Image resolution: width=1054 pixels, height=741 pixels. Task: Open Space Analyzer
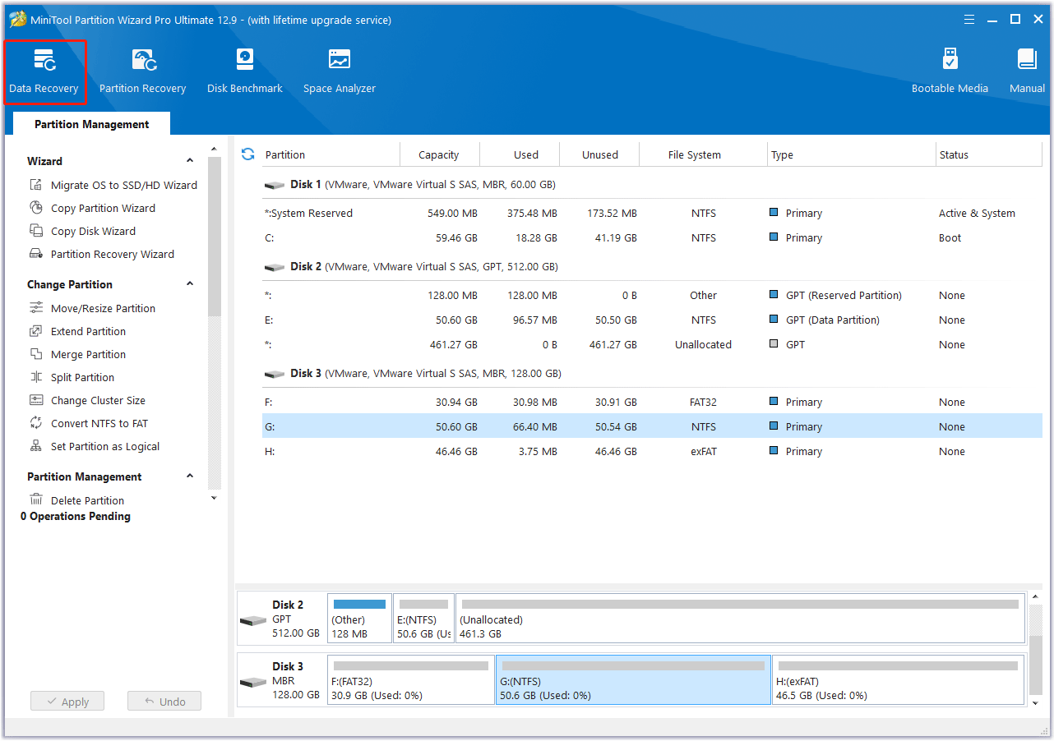pos(339,71)
